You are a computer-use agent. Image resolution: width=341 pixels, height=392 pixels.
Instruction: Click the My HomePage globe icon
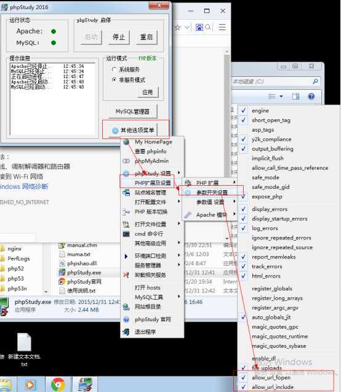[x=126, y=142]
